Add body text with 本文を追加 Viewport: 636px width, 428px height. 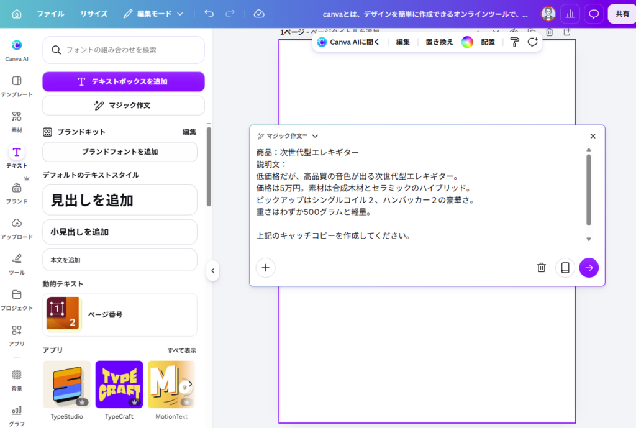(x=120, y=260)
